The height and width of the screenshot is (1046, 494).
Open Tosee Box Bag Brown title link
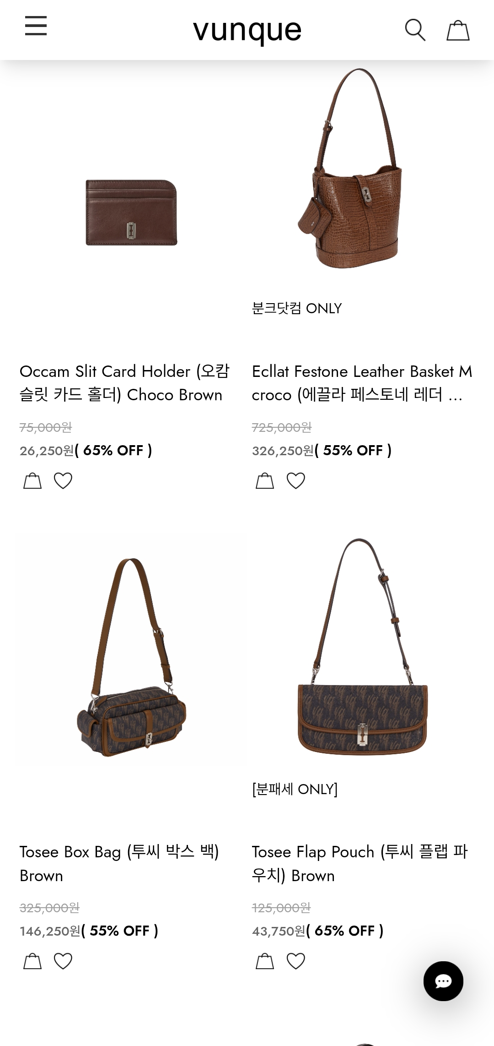click(119, 864)
